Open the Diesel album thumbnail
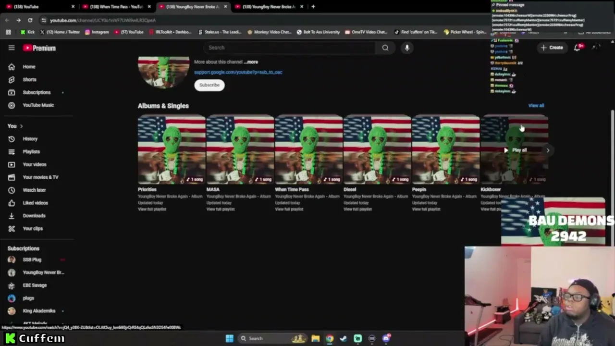 point(377,150)
